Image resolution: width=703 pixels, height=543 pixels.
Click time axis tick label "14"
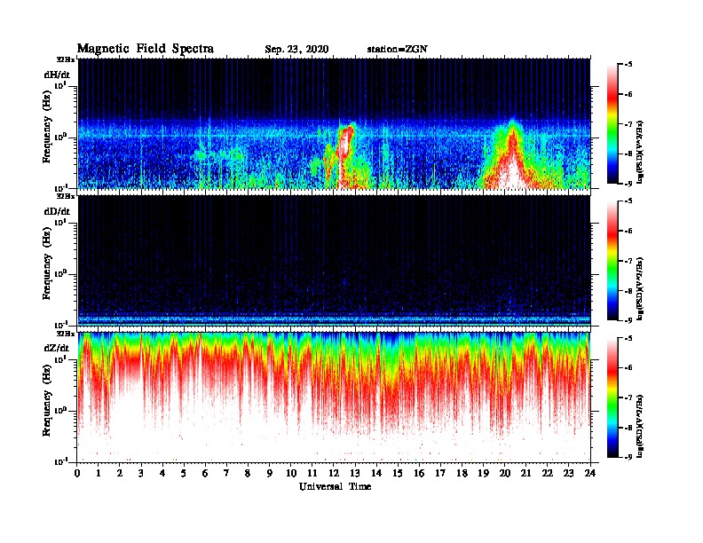[x=376, y=474]
